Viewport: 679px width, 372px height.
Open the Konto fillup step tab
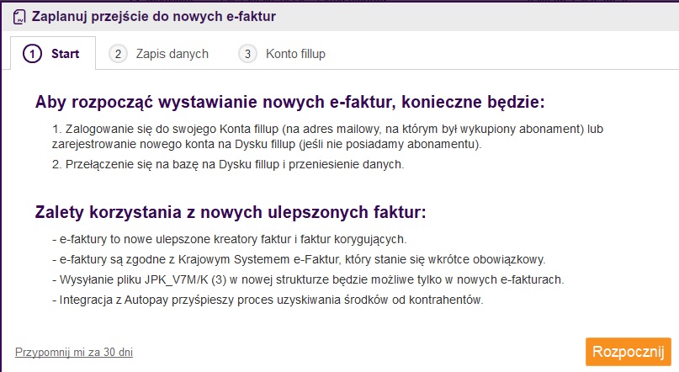coord(282,54)
